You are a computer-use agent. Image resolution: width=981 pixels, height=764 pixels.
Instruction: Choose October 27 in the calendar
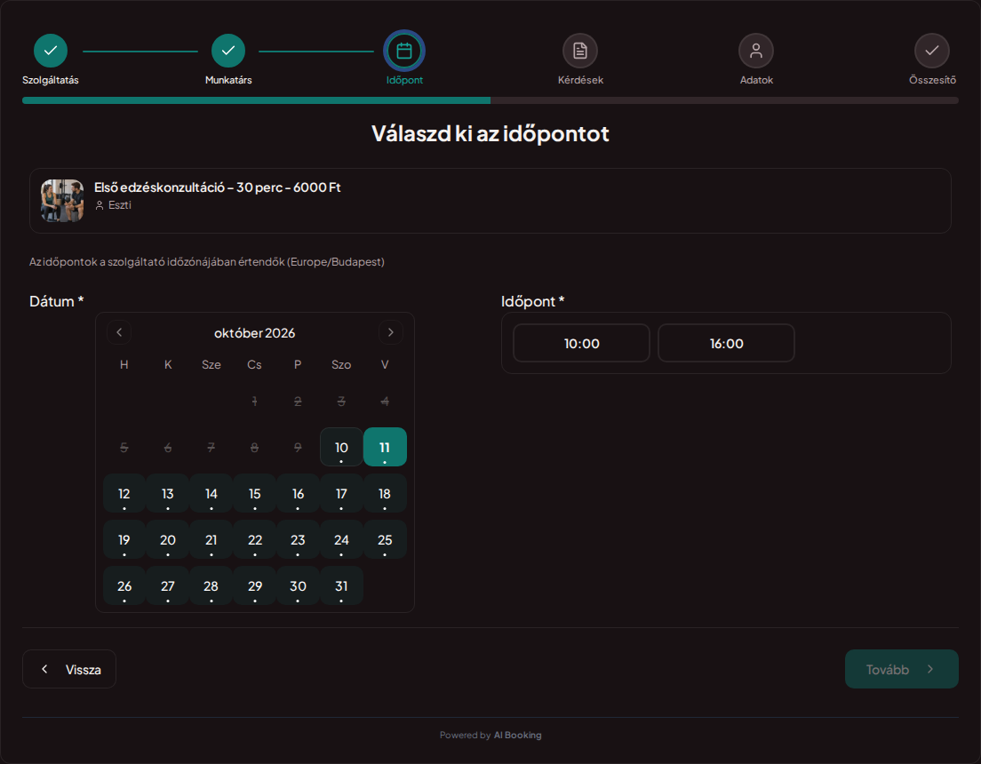tap(168, 585)
